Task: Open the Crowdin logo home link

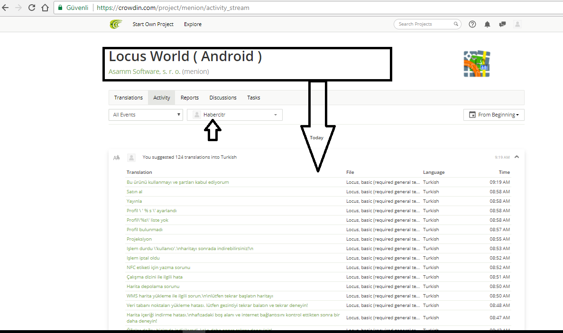Action: 116,24
